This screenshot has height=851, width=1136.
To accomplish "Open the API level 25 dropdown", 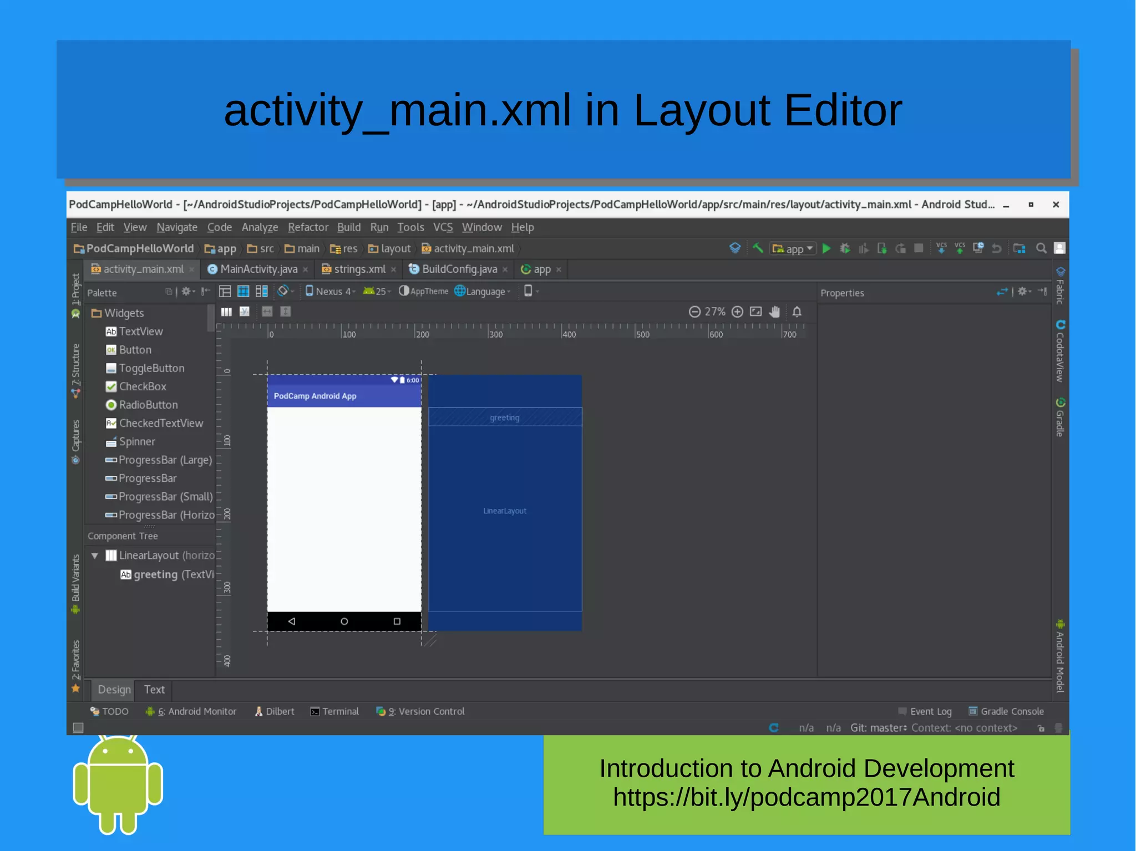I will pyautogui.click(x=377, y=291).
